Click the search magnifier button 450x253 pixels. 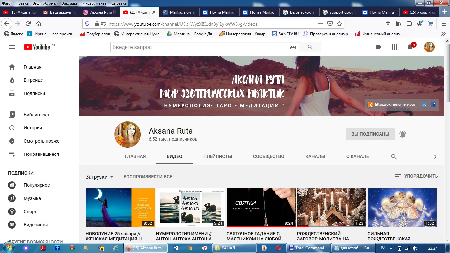pos(310,47)
